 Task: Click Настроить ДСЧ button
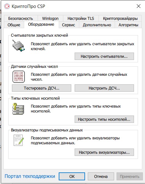[104, 88]
